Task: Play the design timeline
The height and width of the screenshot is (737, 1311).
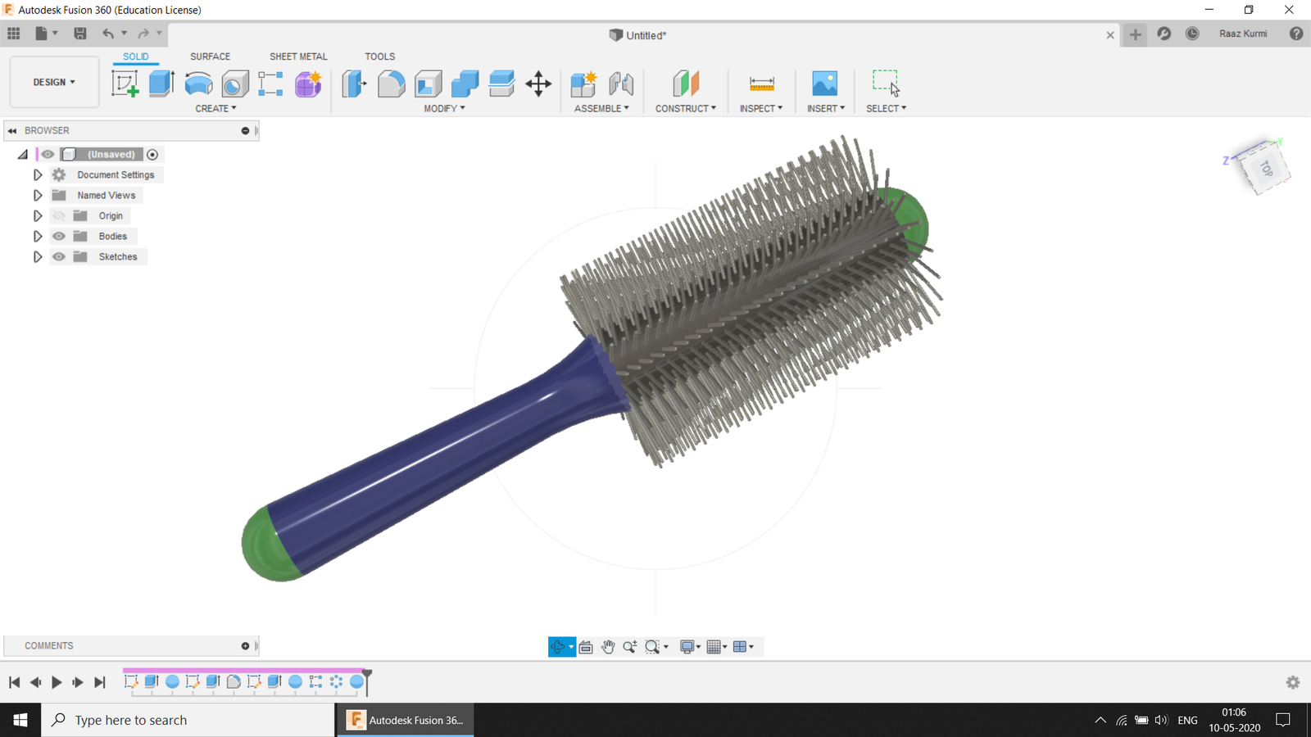Action: pyautogui.click(x=57, y=682)
